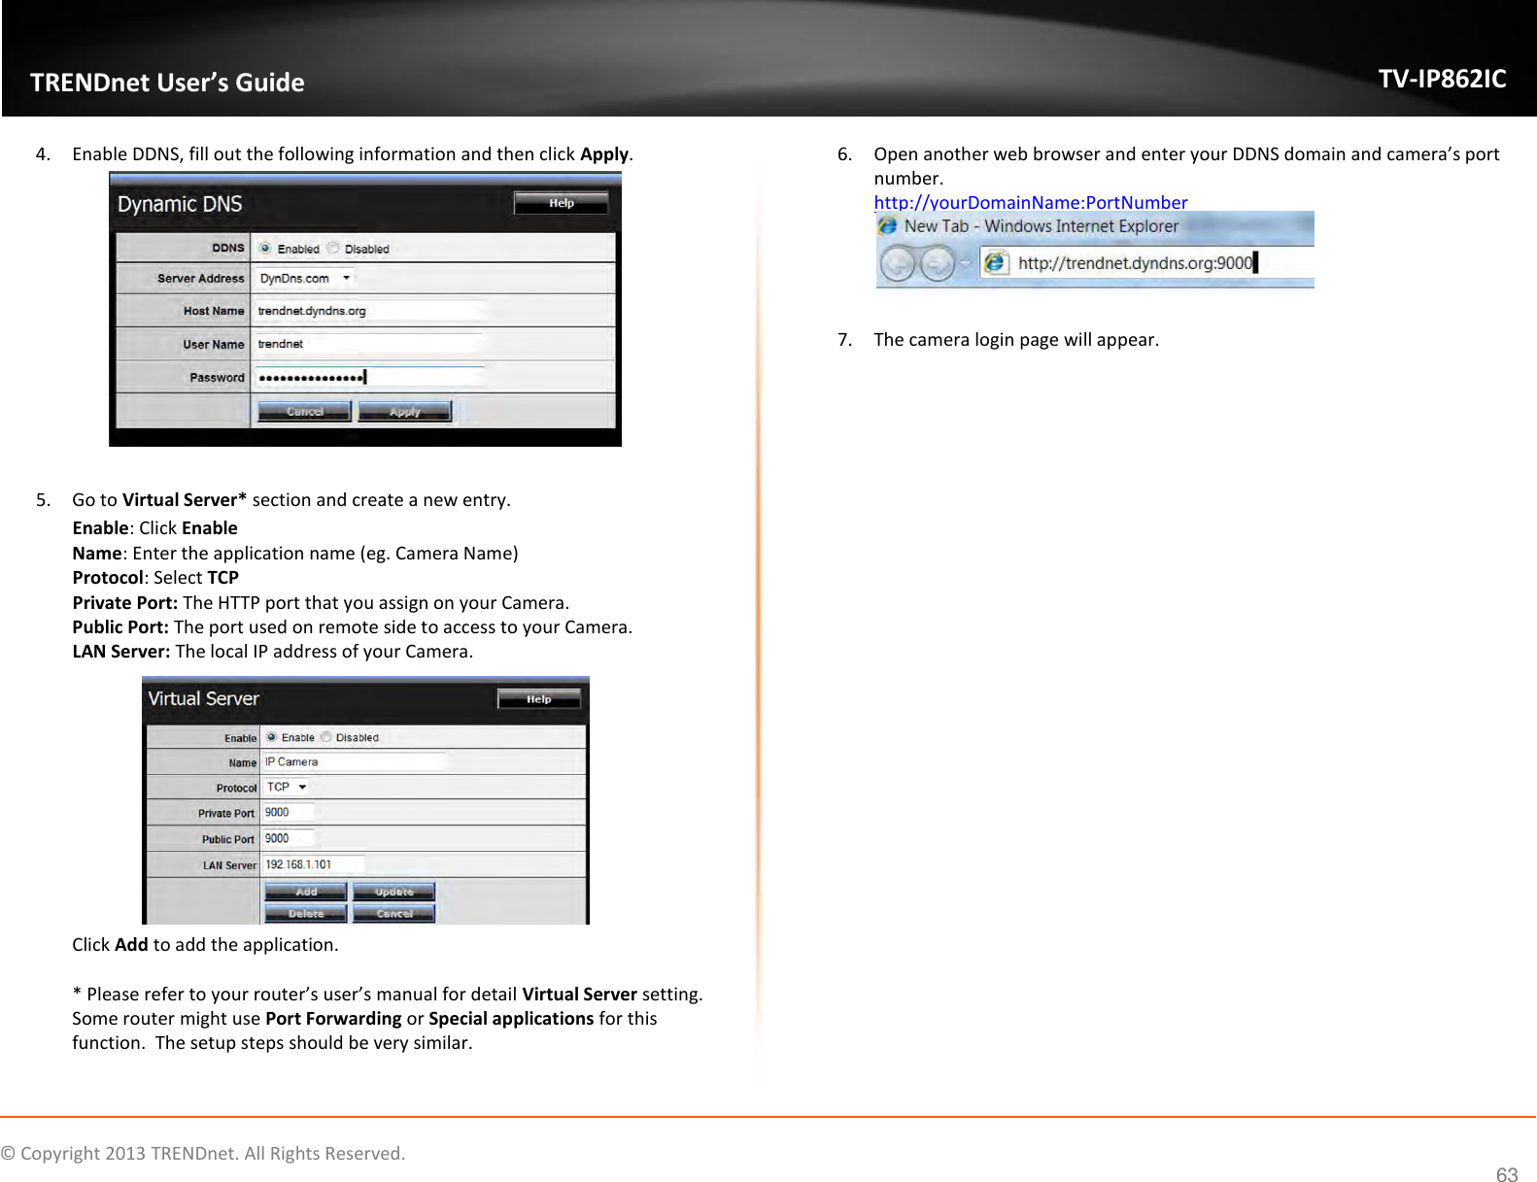Click page number 63

(1506, 1174)
